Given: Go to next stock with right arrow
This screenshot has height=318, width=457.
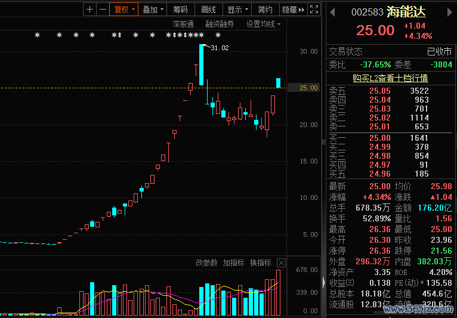Looking at the screenshot, I should (450, 12).
